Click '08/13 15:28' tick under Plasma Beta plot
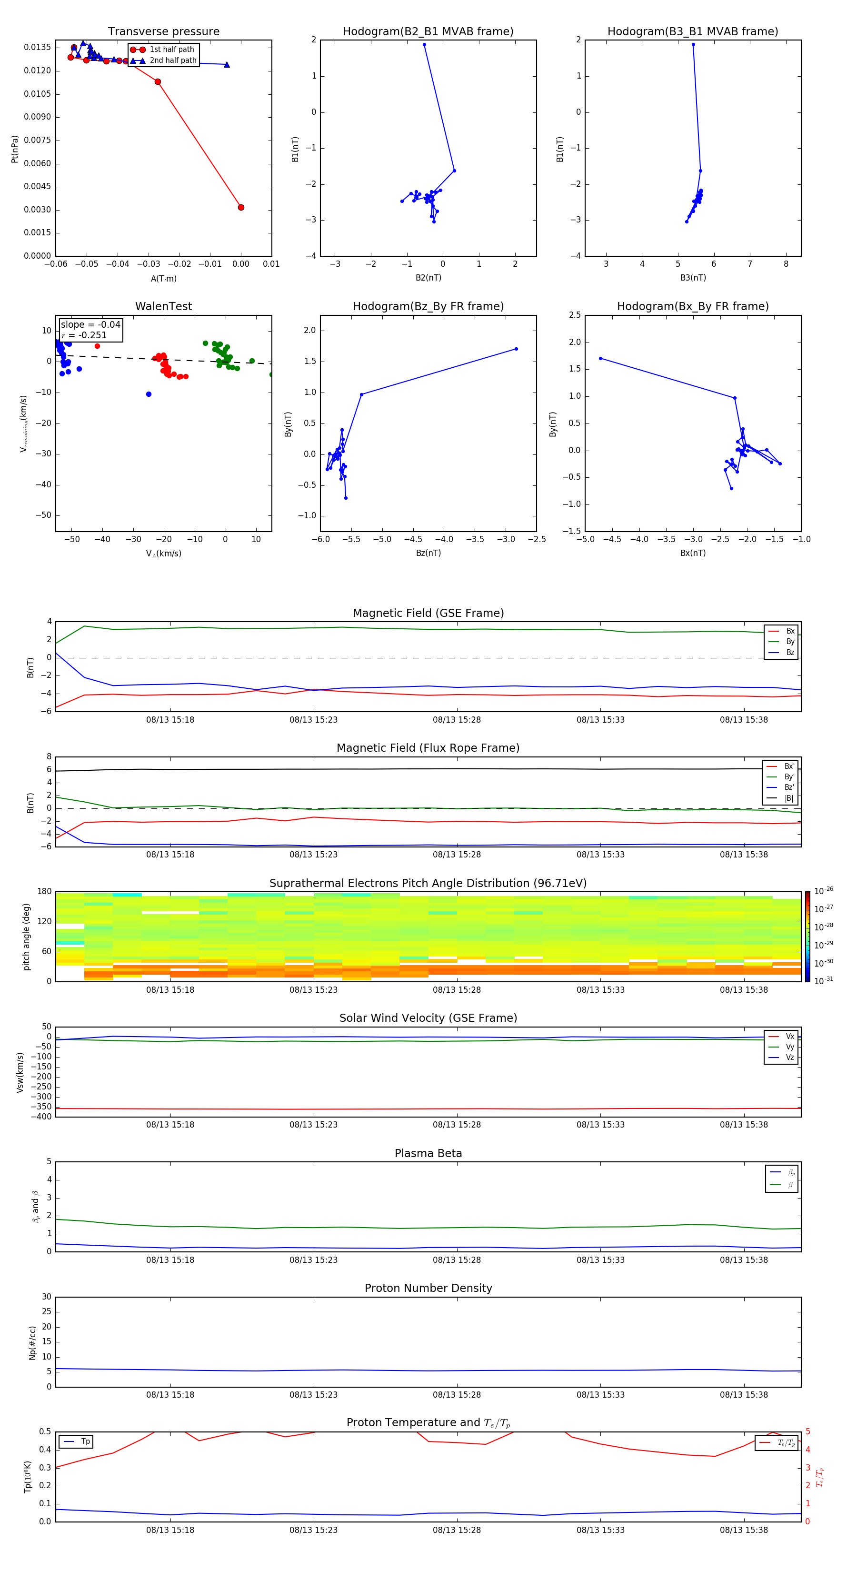This screenshot has height=1572, width=857. [457, 1260]
